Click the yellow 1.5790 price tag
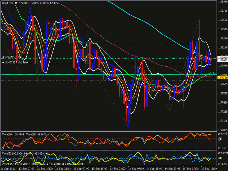Screen dimensions: 228x171 pyautogui.click(x=223, y=78)
